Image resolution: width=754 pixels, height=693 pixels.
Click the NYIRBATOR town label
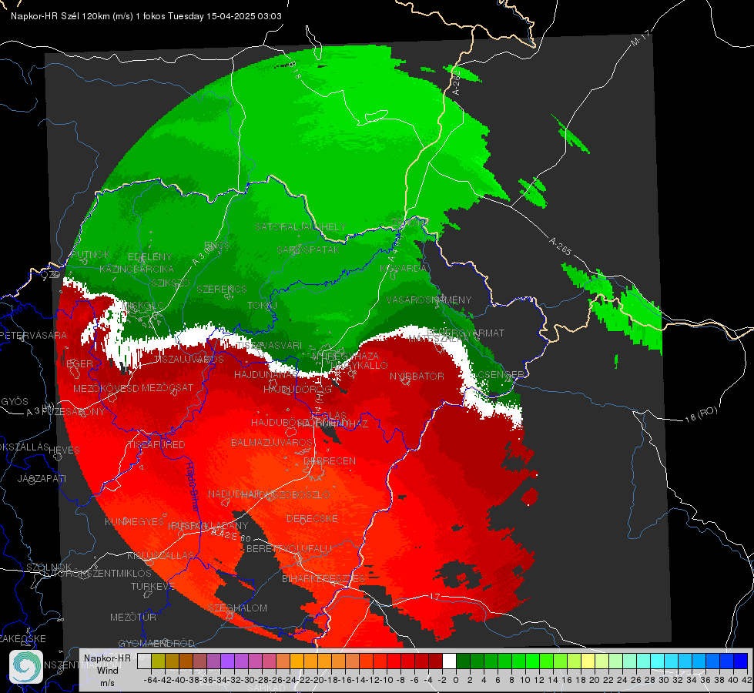(x=417, y=376)
